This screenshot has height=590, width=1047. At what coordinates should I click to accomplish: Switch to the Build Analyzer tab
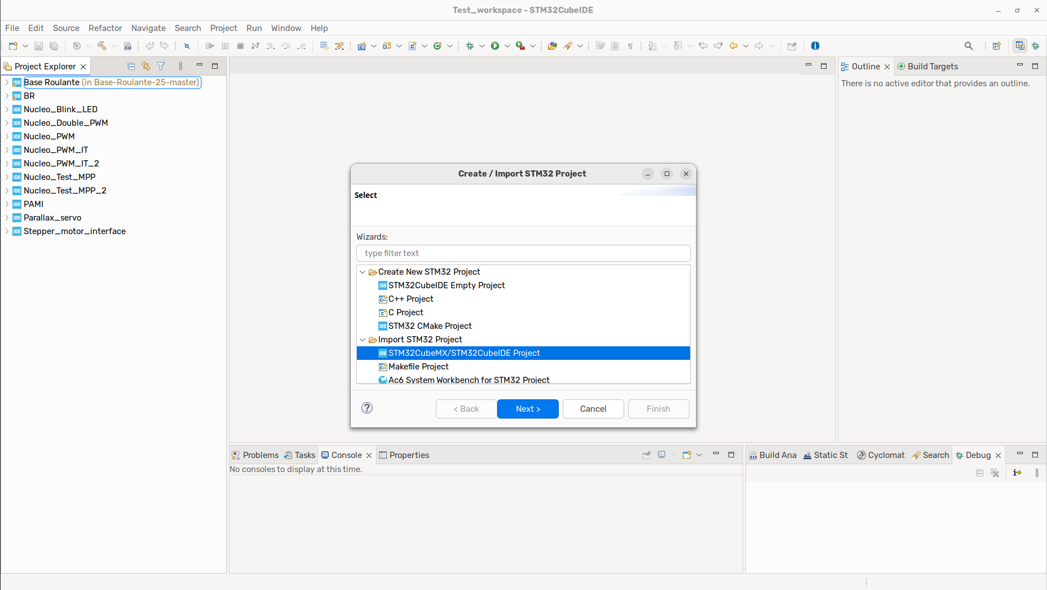point(772,455)
